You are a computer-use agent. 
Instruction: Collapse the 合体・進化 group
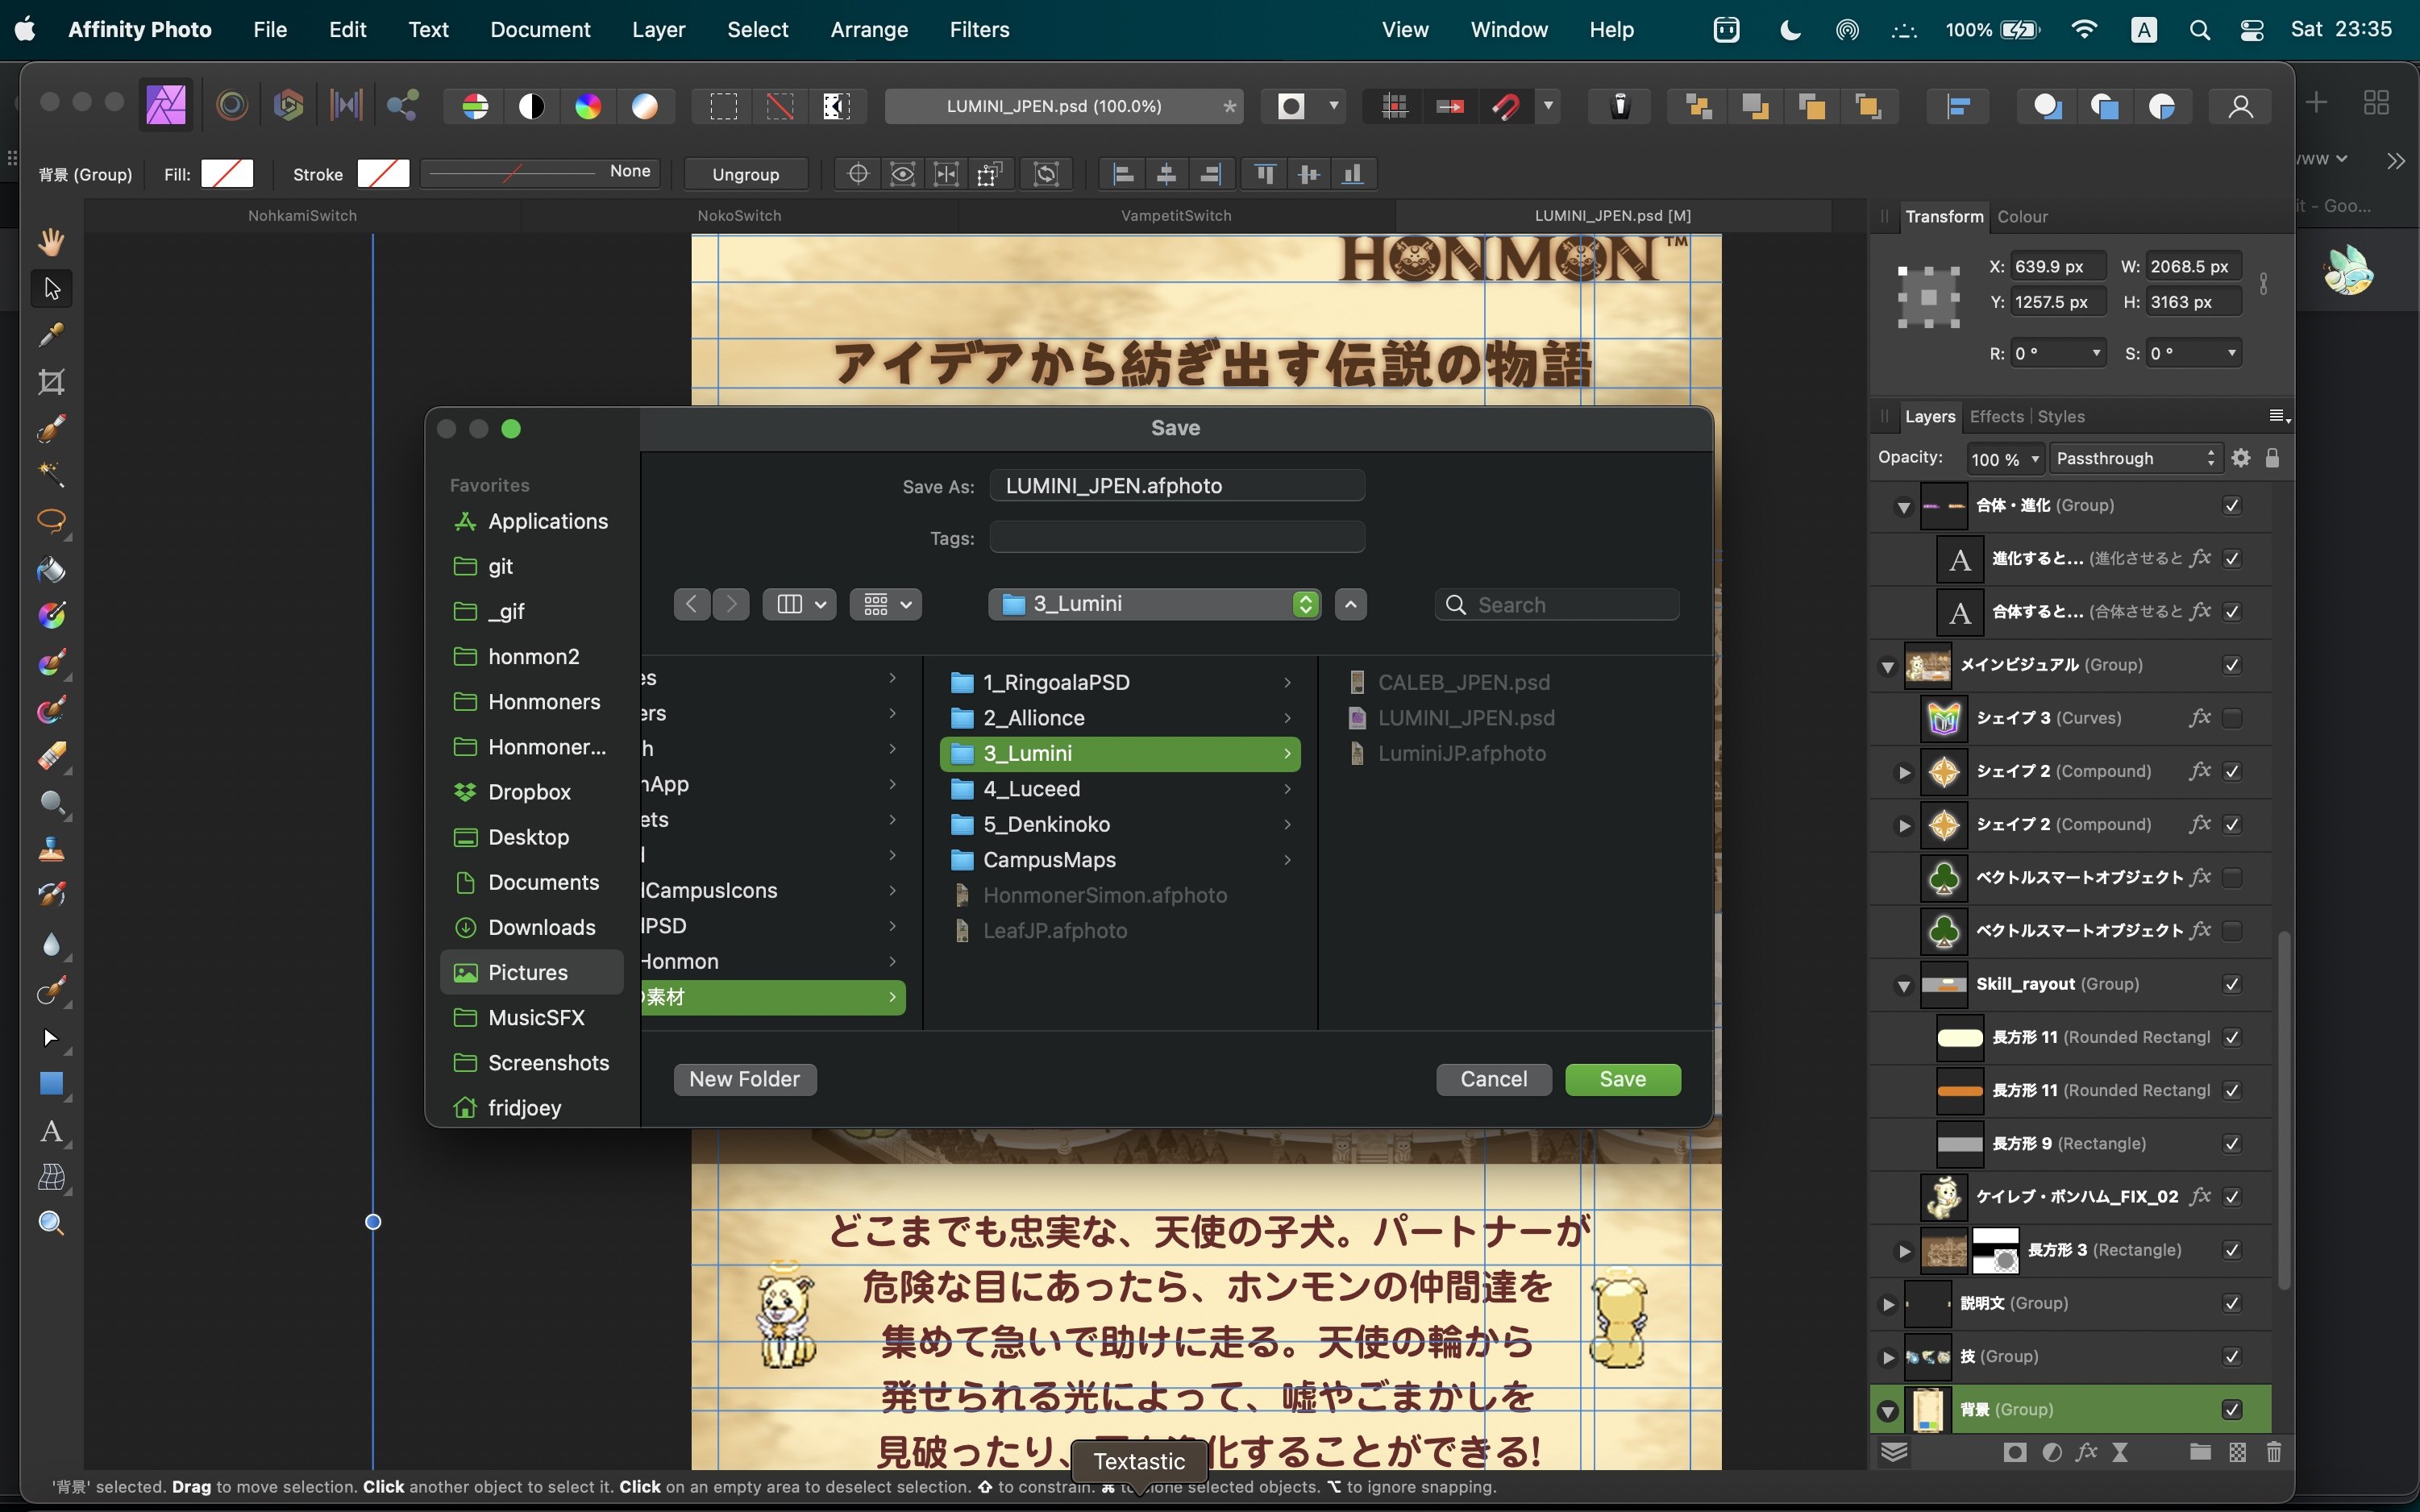(1903, 507)
